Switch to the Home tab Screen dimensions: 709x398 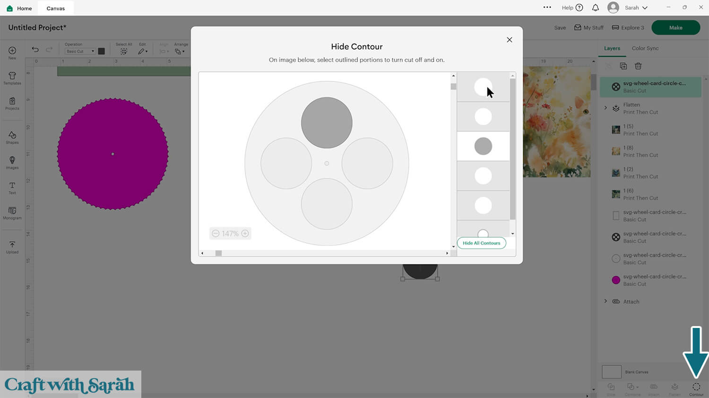(19, 8)
